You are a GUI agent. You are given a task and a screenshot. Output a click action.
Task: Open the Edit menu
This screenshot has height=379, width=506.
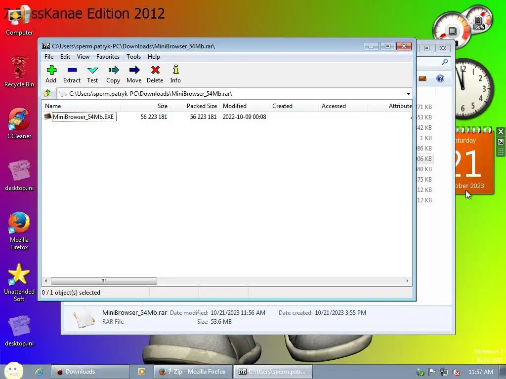pyautogui.click(x=65, y=56)
